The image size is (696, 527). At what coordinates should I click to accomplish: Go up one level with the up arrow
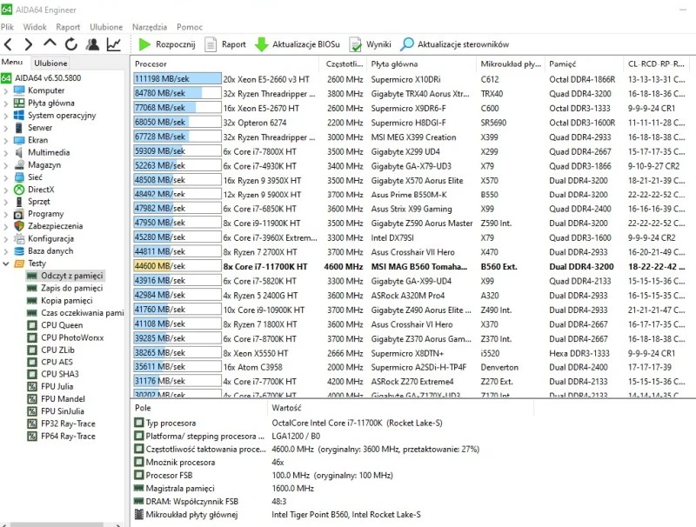coord(50,44)
